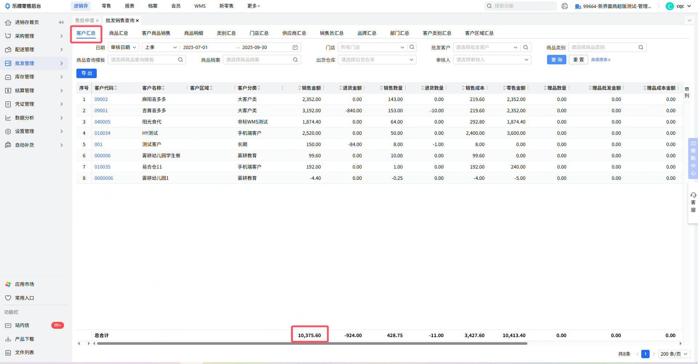
Task: Open the 报表 top menu
Action: pyautogui.click(x=129, y=6)
